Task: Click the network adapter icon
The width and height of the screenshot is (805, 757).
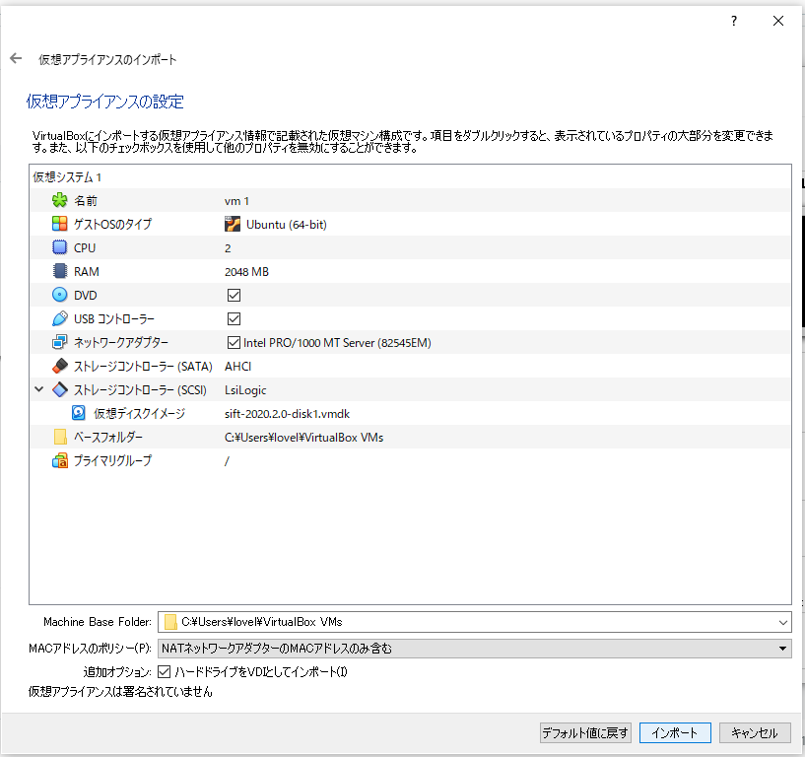Action: (59, 342)
